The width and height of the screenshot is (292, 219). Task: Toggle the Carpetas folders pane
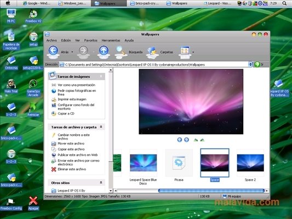(x=160, y=52)
